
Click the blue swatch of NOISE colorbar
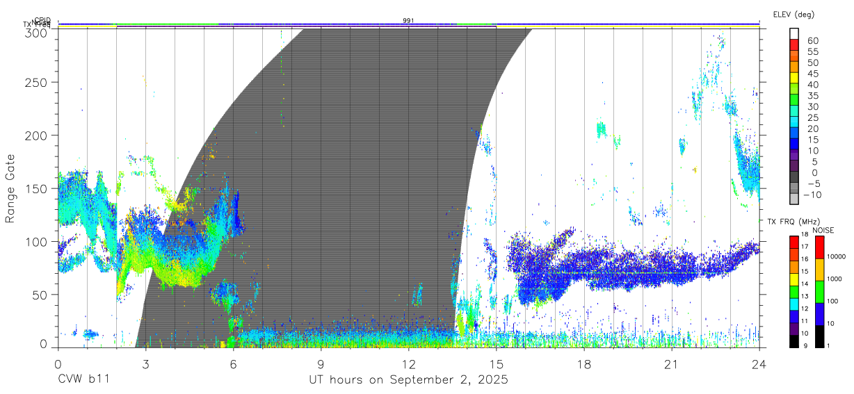[819, 314]
